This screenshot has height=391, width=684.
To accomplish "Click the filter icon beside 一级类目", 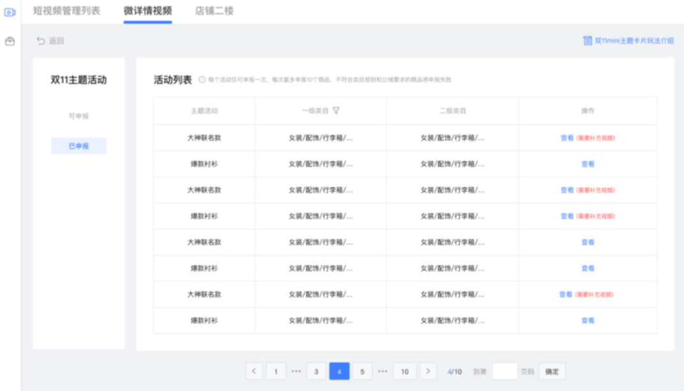I will (337, 111).
